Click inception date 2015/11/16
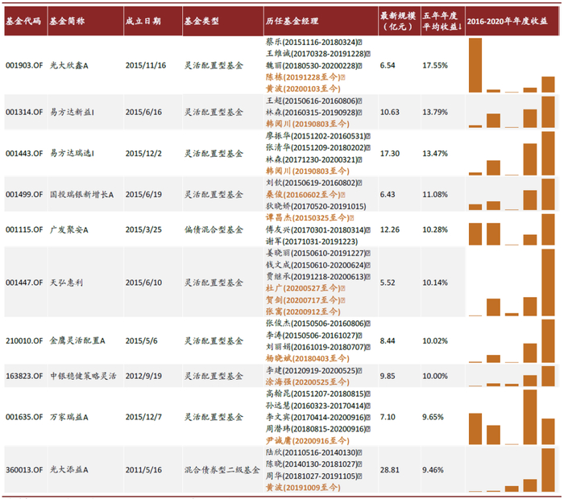The width and height of the screenshot is (564, 499). [x=146, y=65]
